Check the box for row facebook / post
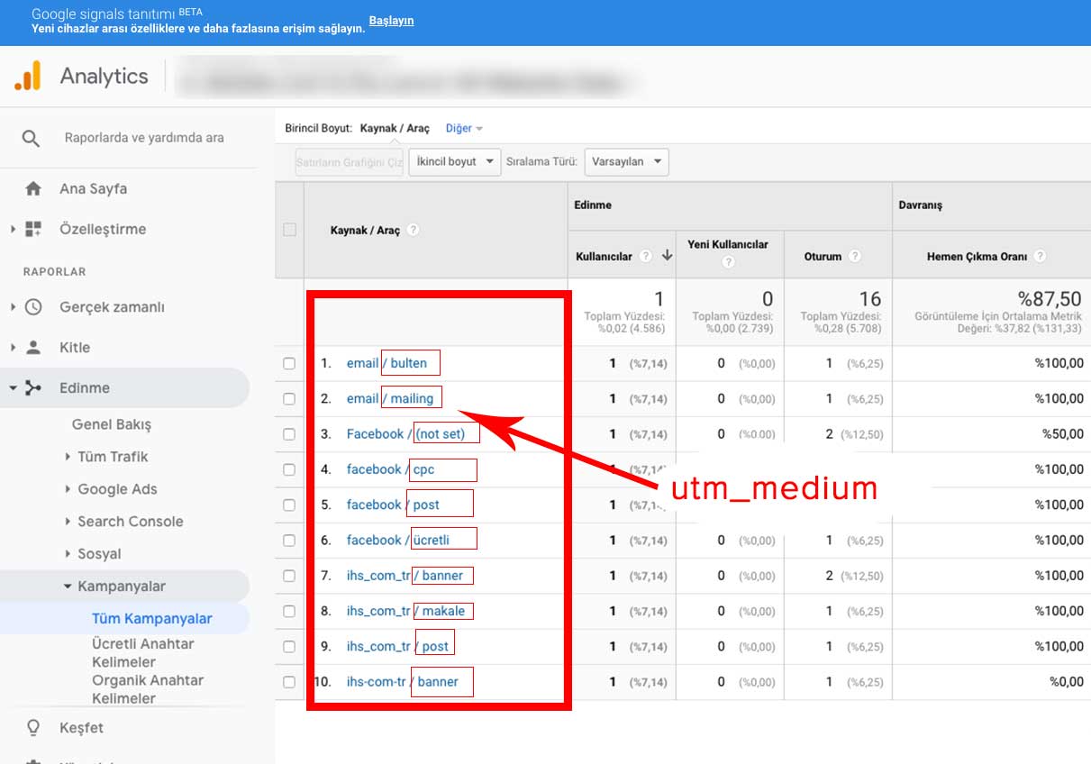1091x764 pixels. [x=289, y=505]
